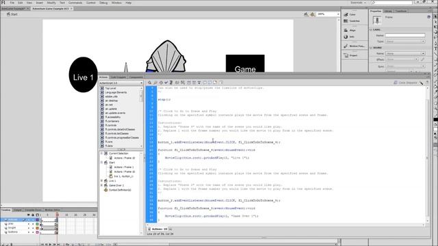Open Motion Presets panel from dock

click(x=354, y=46)
